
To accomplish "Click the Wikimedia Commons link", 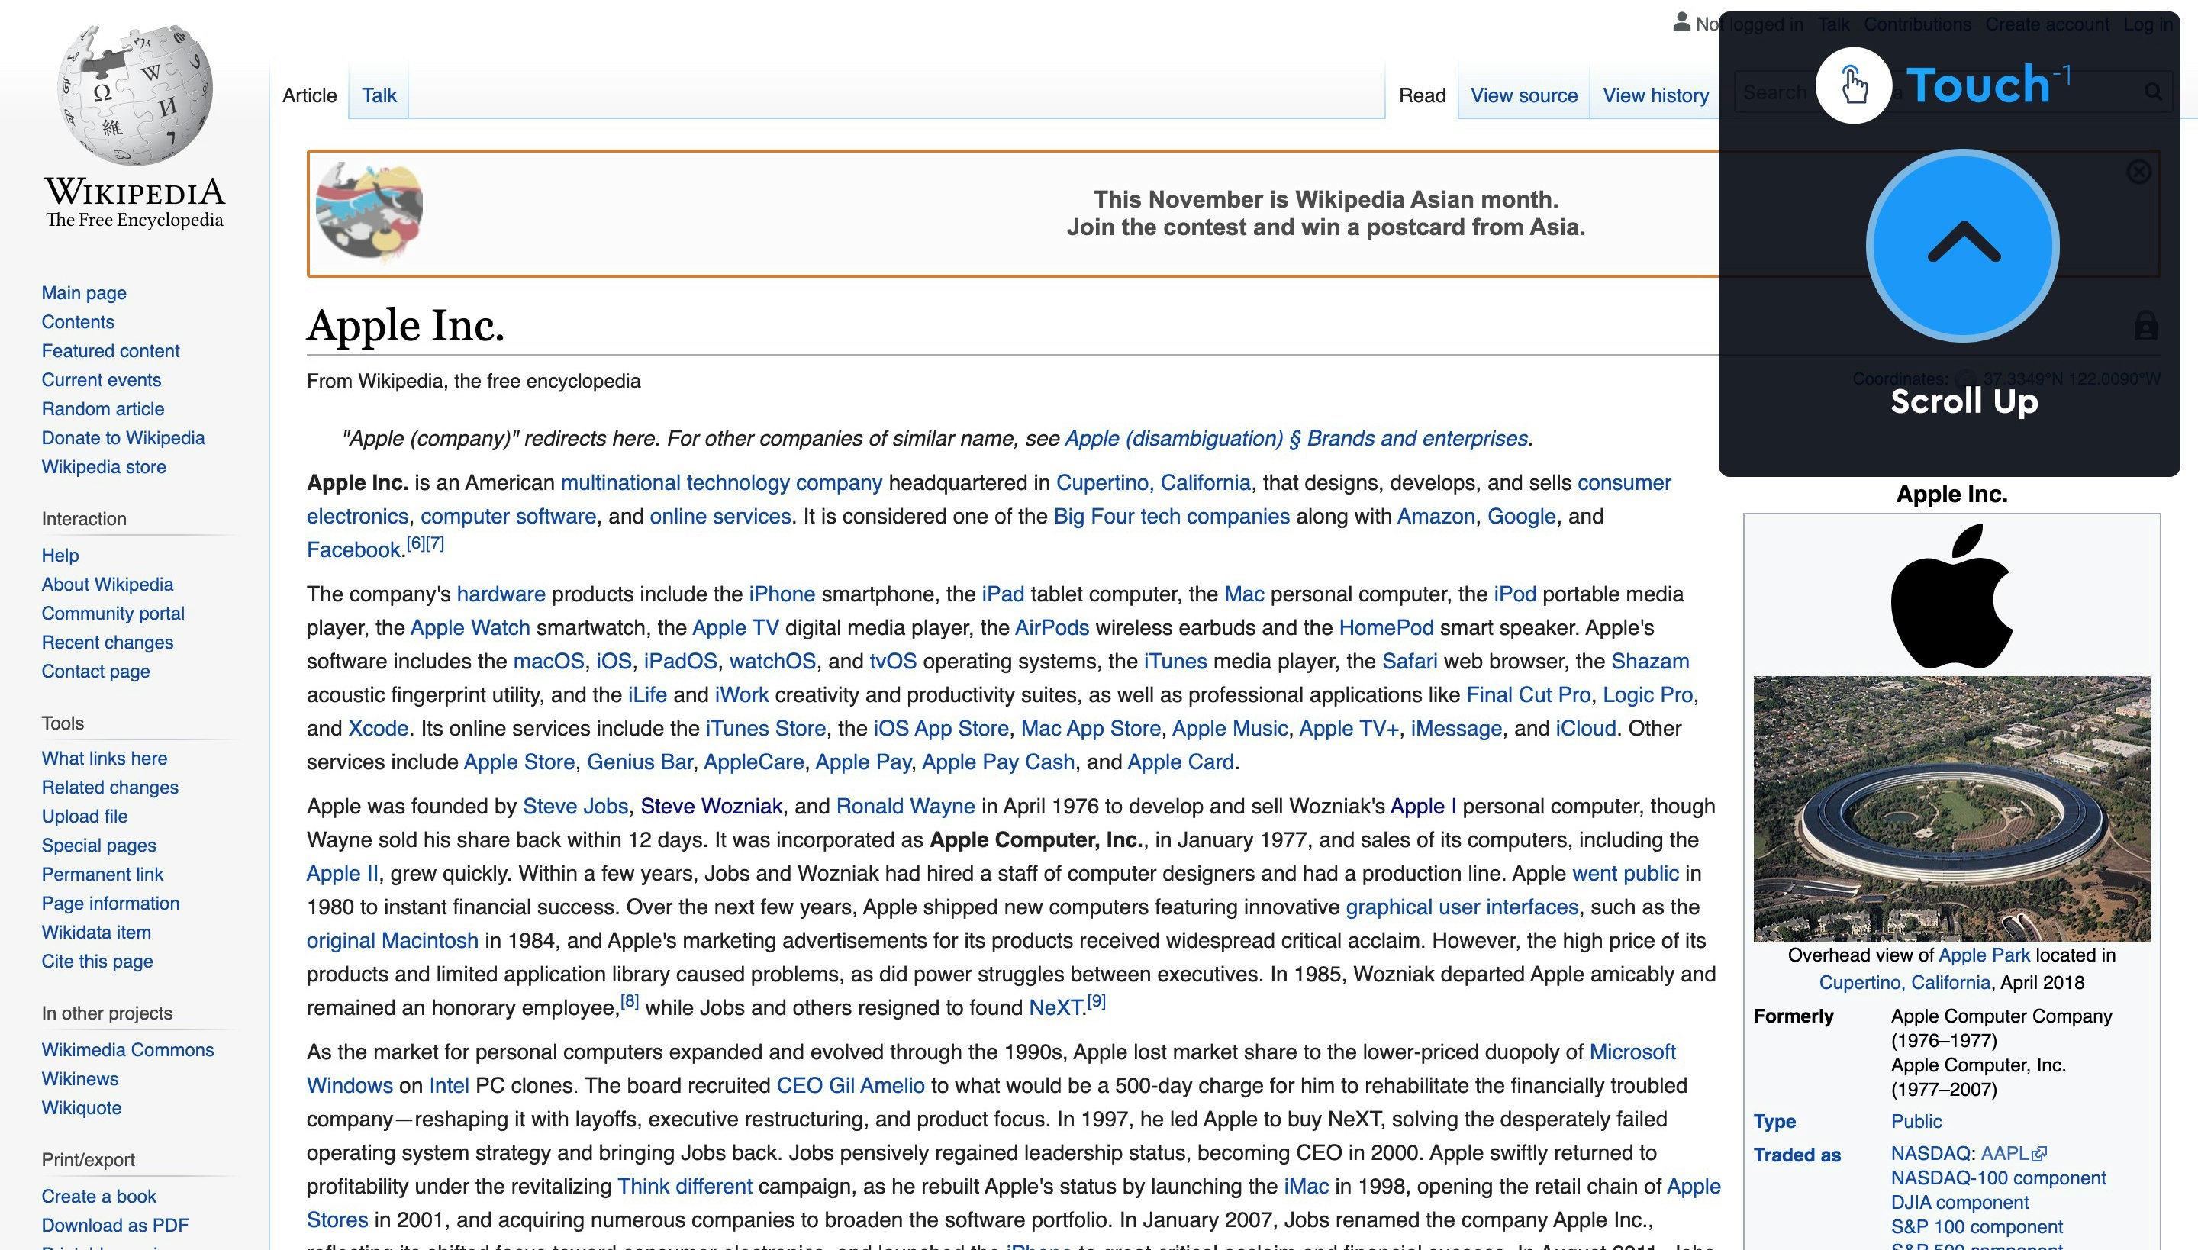I will tap(127, 1050).
